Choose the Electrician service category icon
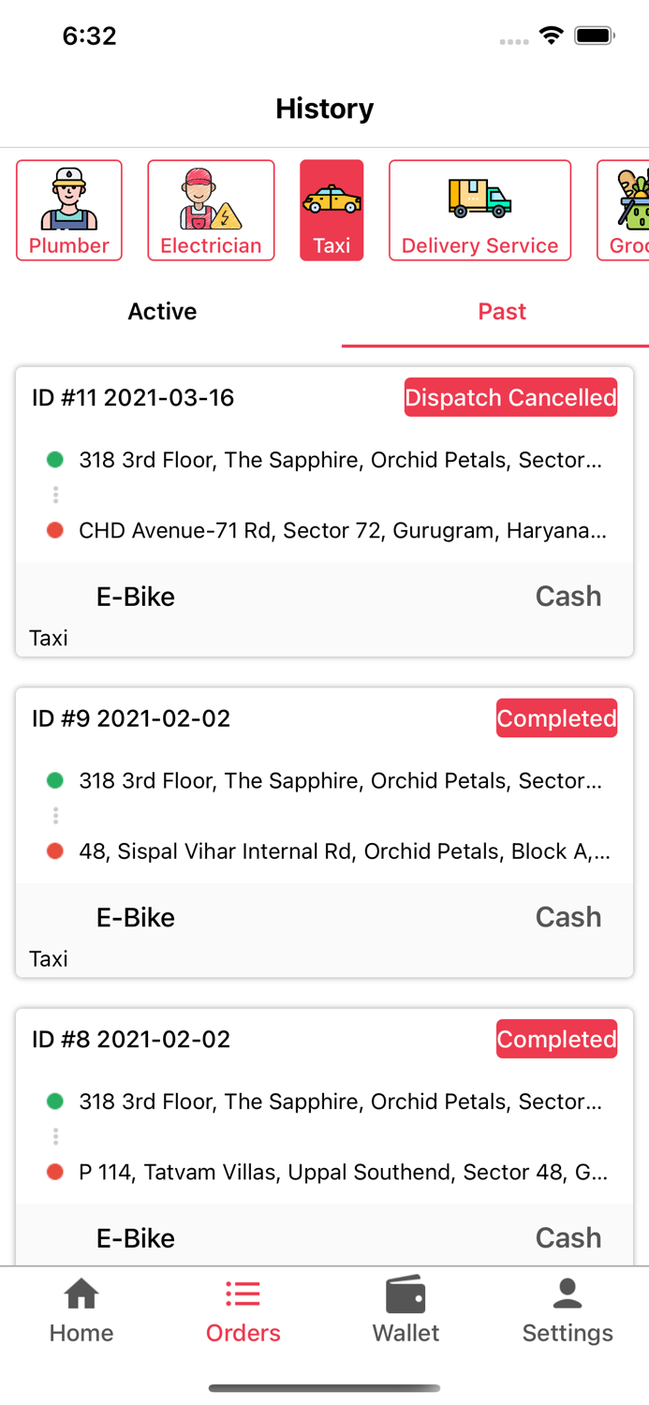The image size is (649, 1405). pos(211,199)
